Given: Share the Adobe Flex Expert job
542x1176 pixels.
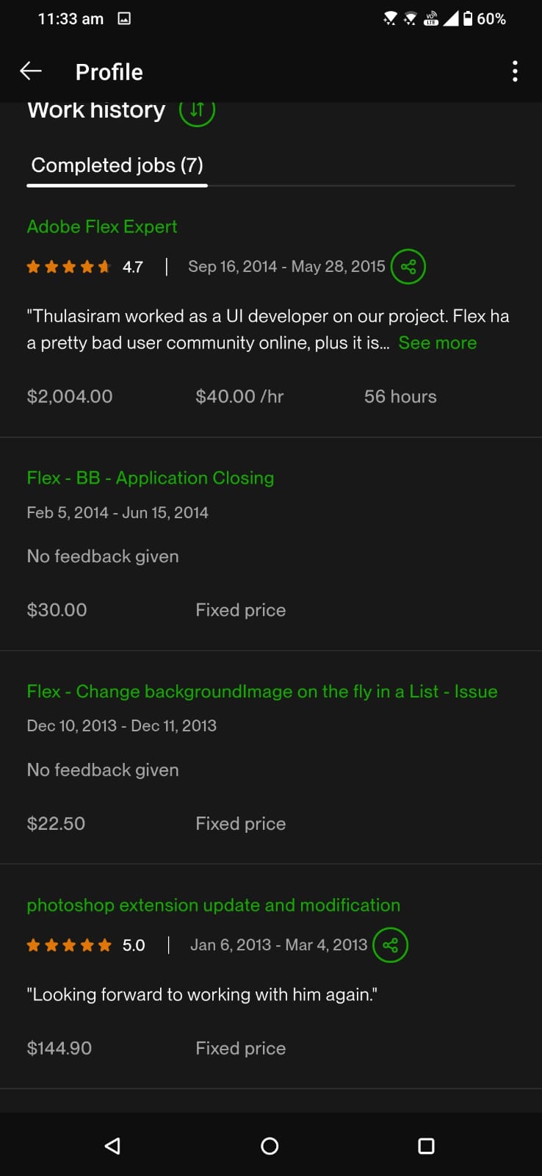Looking at the screenshot, I should tap(408, 266).
